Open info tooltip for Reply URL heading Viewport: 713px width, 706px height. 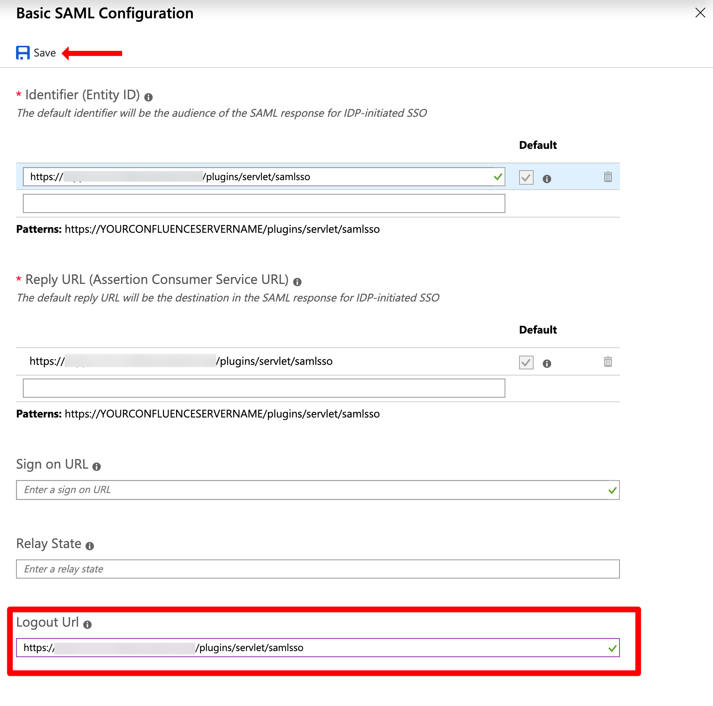298,282
